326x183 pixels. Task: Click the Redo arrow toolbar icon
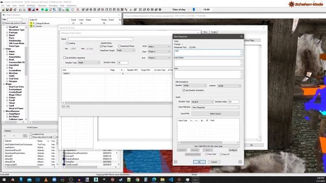tap(24, 10)
